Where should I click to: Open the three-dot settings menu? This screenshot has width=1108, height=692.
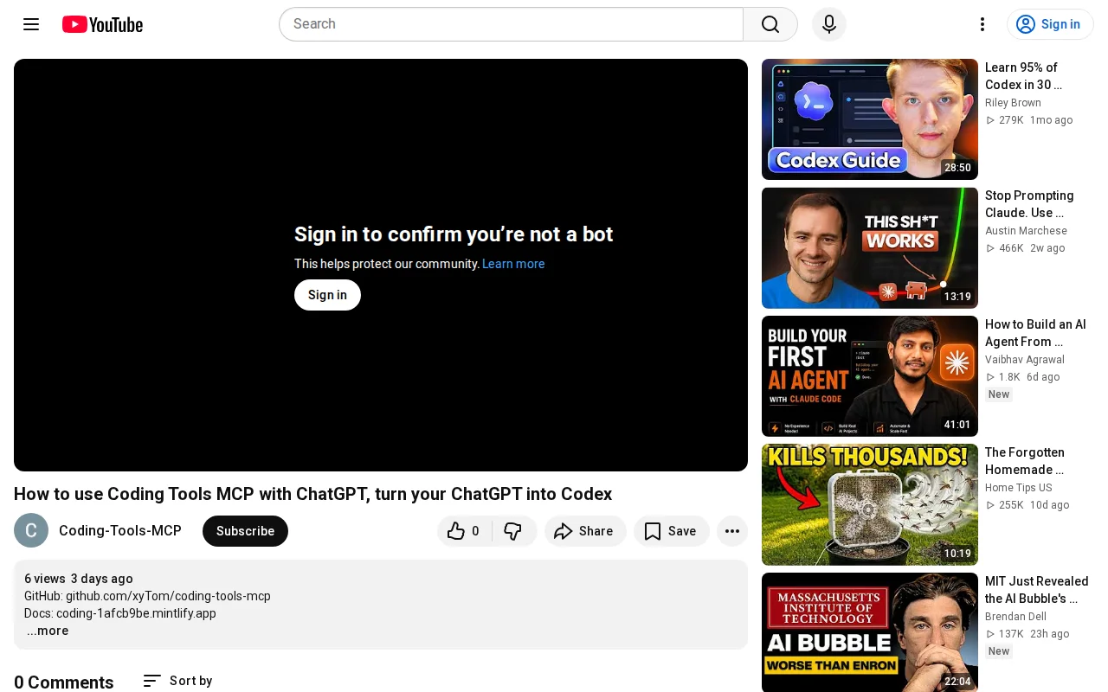pos(982,24)
